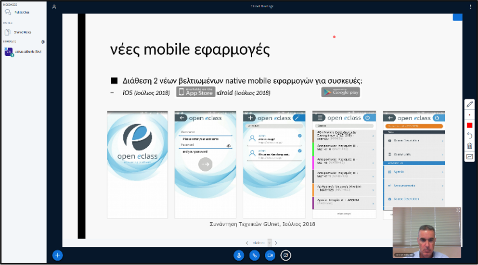
Task: Advance to the next slide
Action: pos(276,243)
